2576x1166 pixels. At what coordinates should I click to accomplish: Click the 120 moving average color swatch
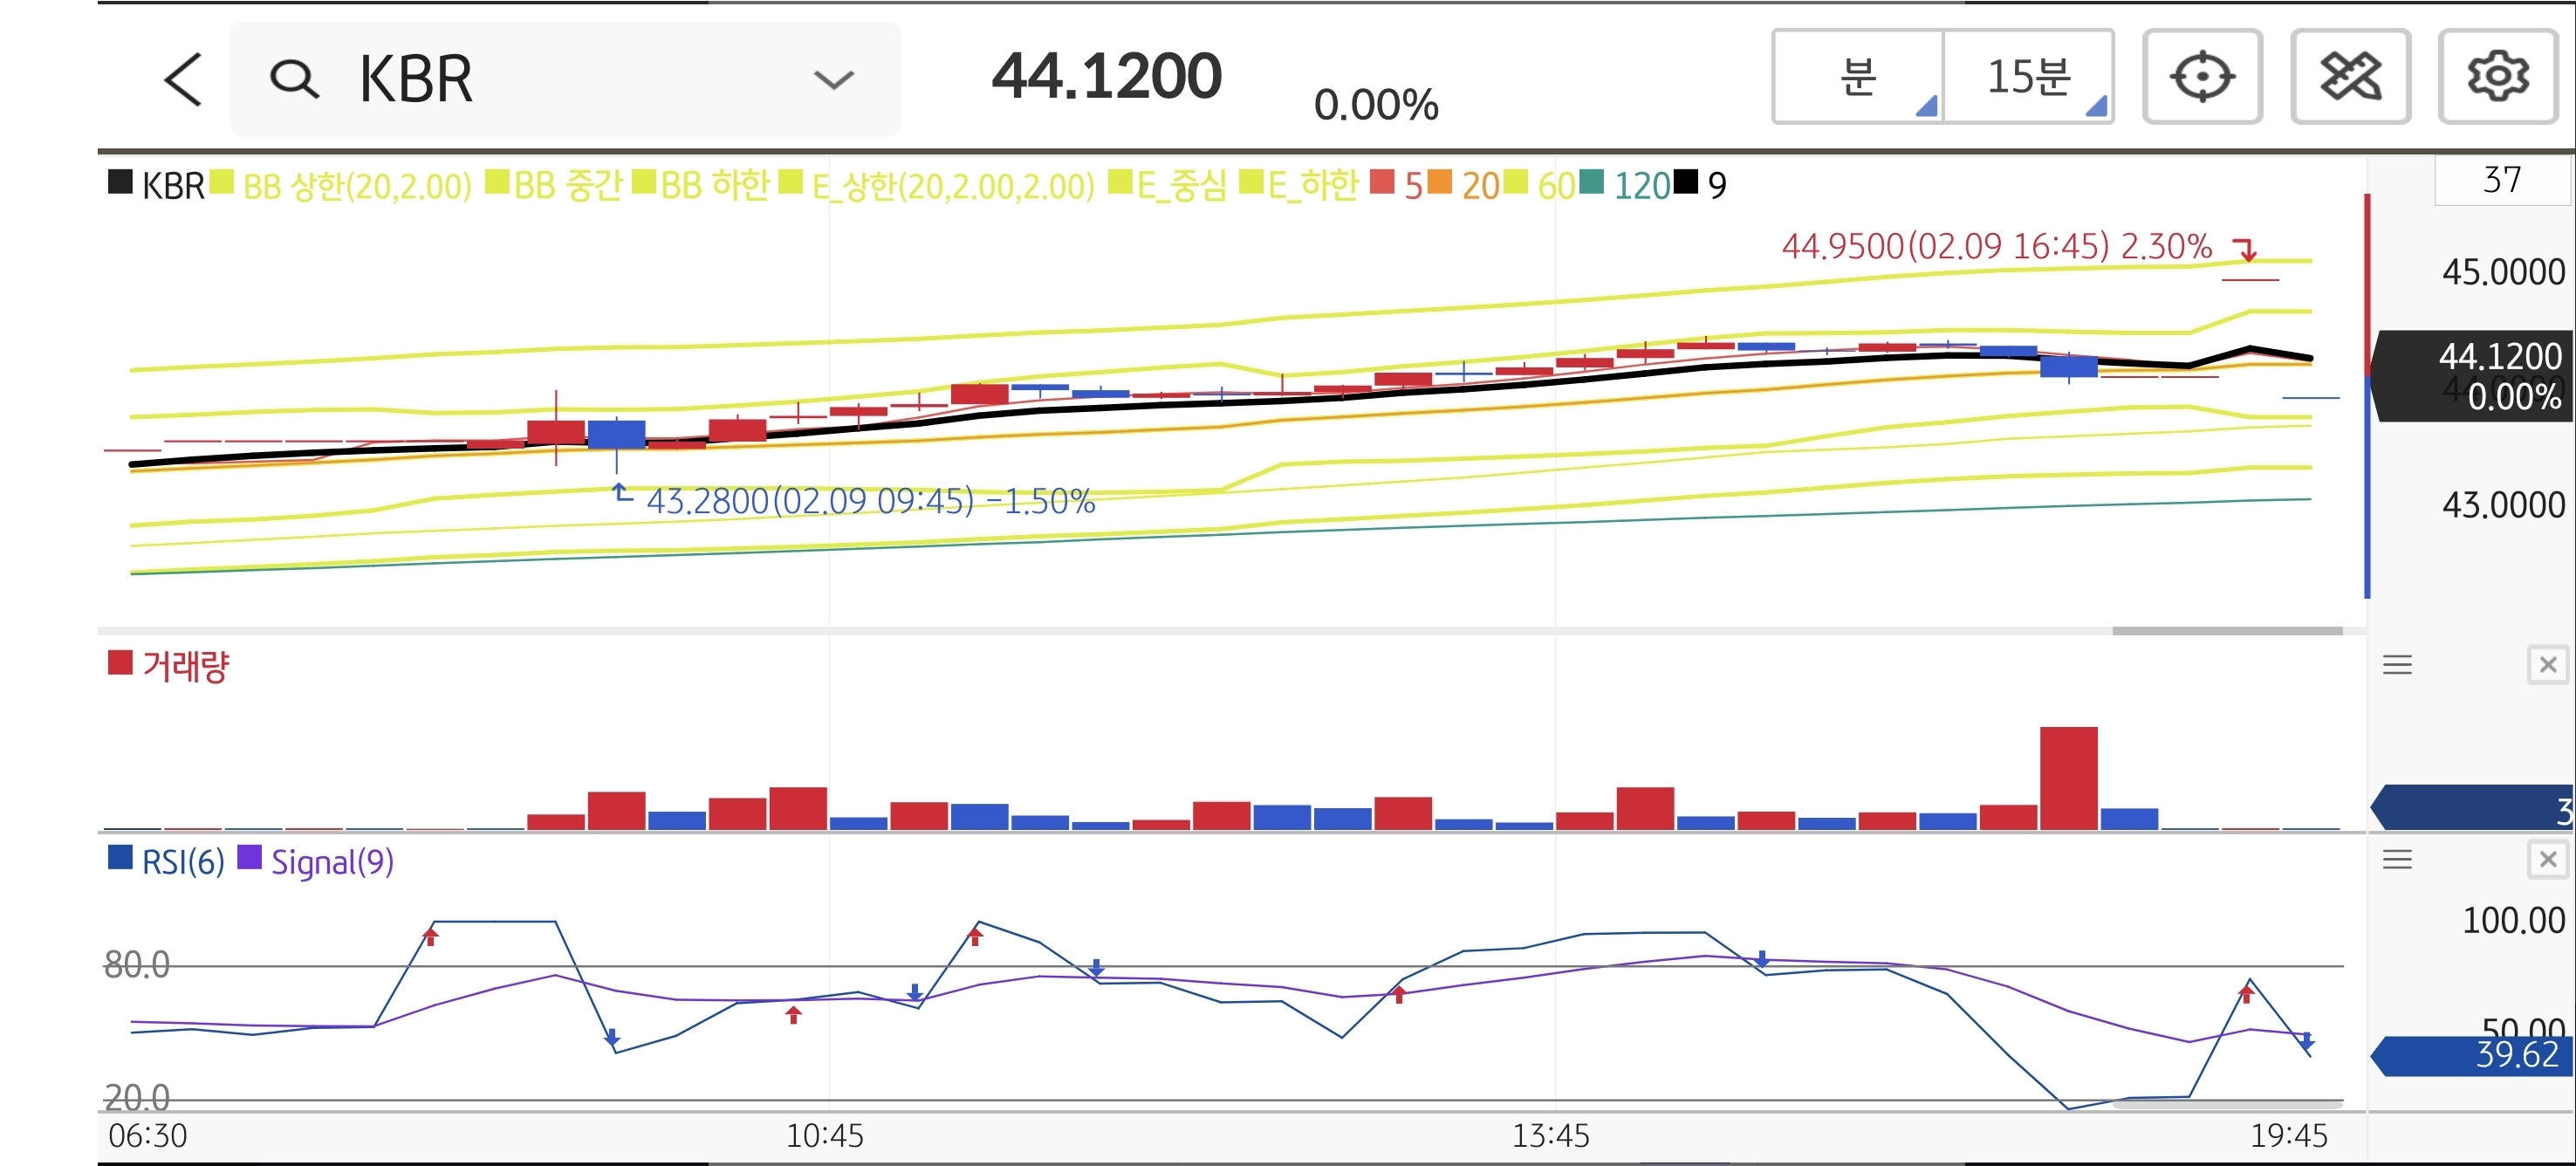pyautogui.click(x=1591, y=182)
